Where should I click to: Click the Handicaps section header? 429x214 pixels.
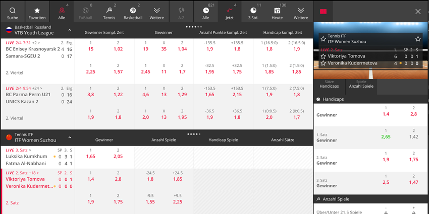pos(371,99)
